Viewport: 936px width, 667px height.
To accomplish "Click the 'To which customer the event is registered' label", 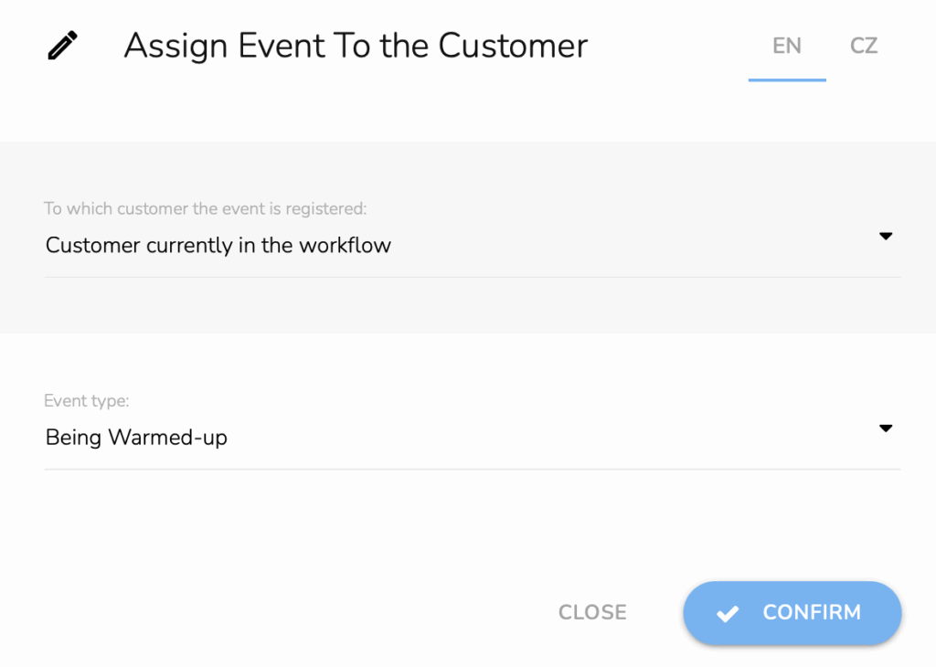I will click(x=205, y=208).
